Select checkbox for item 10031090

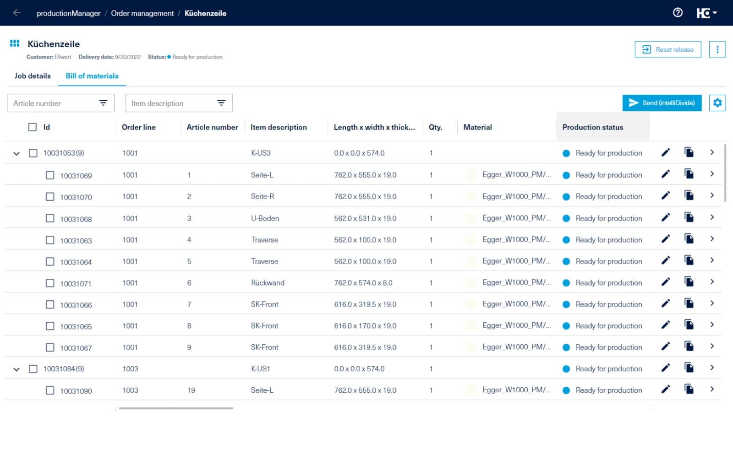click(50, 390)
